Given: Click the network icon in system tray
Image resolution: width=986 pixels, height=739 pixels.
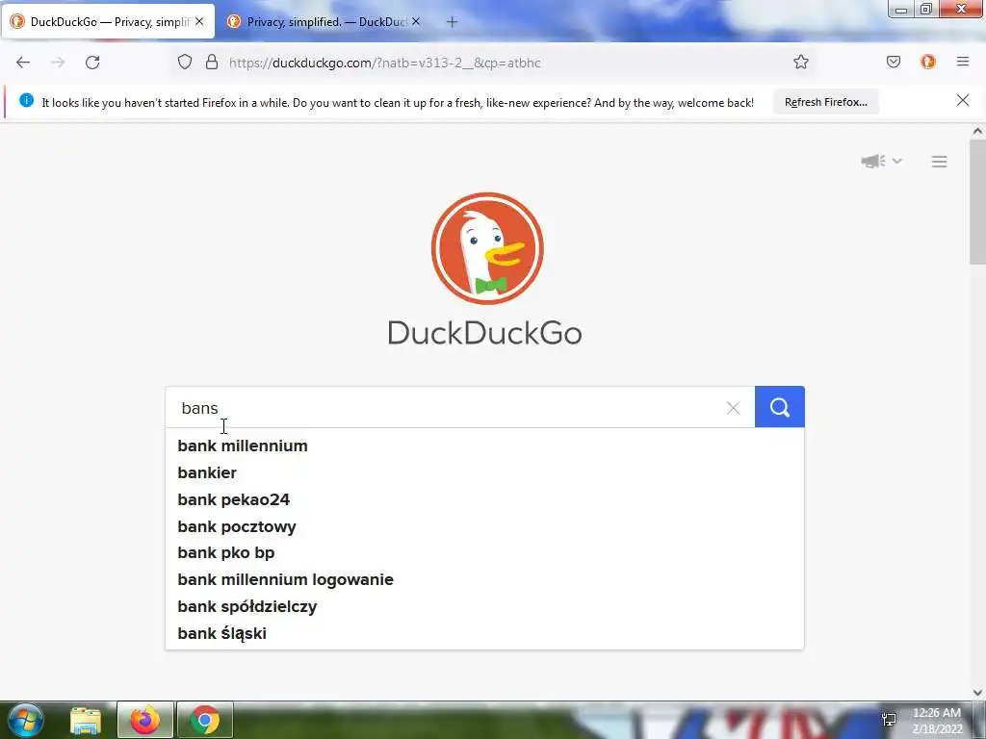Looking at the screenshot, I should click(889, 720).
